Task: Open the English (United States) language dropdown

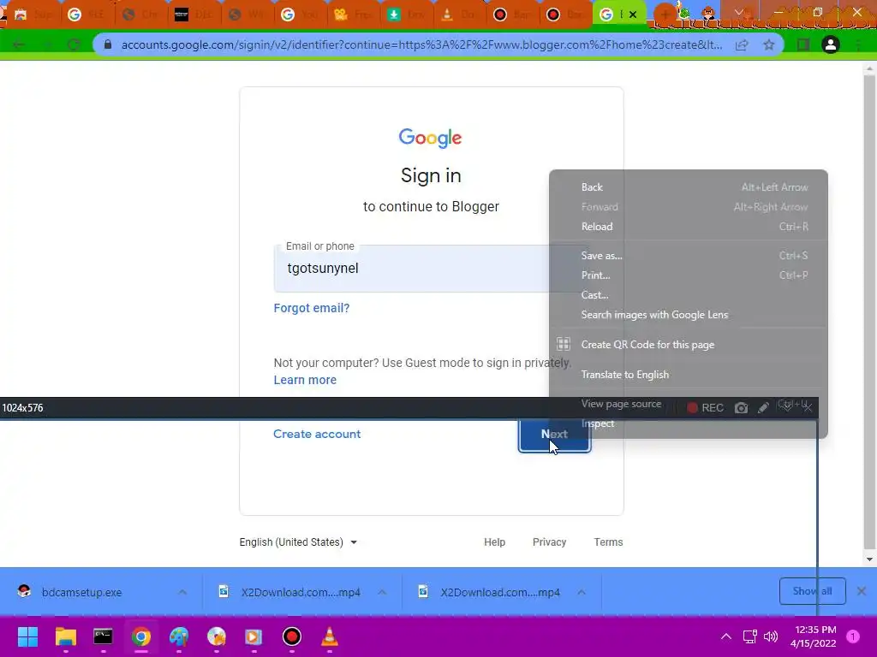Action: pos(298,542)
